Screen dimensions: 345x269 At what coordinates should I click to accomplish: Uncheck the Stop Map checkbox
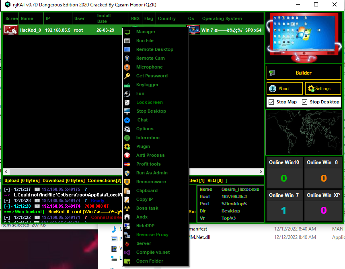point(271,102)
